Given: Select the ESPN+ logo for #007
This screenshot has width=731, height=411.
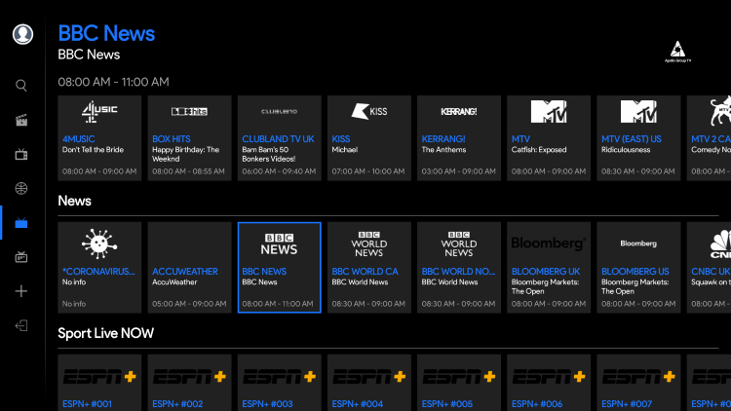Looking at the screenshot, I should [638, 376].
